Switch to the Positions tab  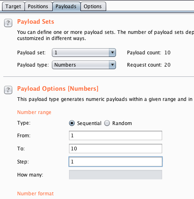pyautogui.click(x=38, y=7)
